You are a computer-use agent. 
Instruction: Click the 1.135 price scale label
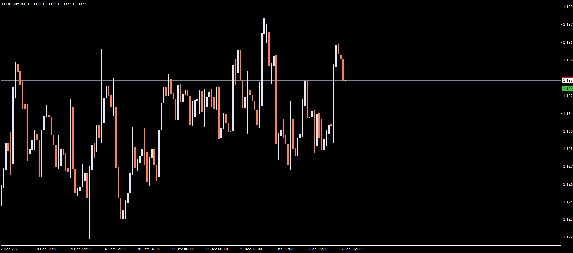click(568, 60)
